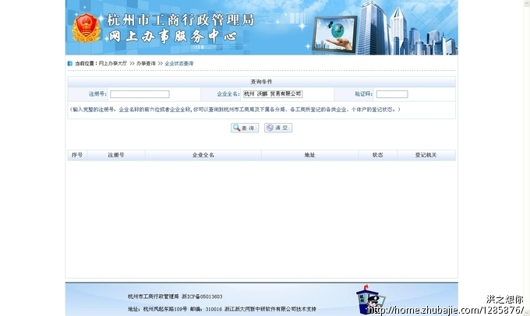Screen dimensions: 530x316
Task: Click the 网上办事服务中心 banner title
Action: click(x=173, y=36)
